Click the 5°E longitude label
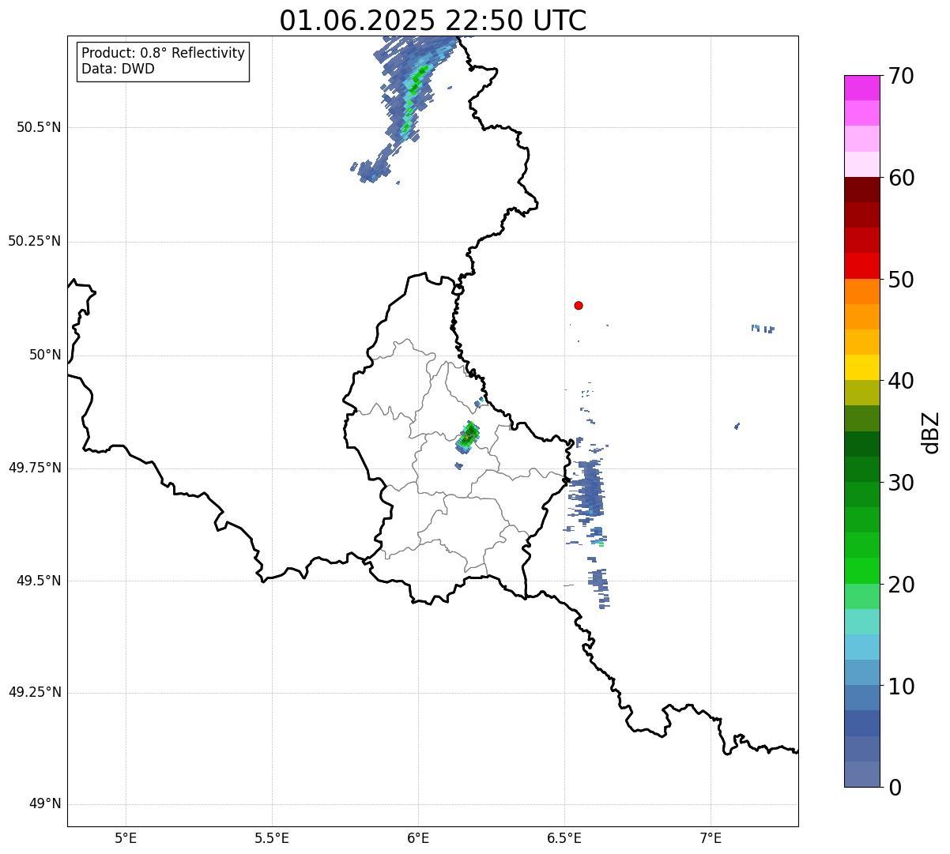950x854 pixels. (126, 838)
